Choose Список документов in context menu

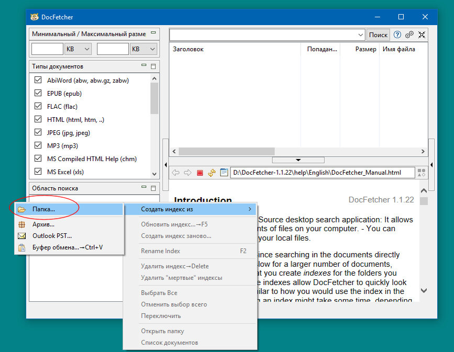190,343
